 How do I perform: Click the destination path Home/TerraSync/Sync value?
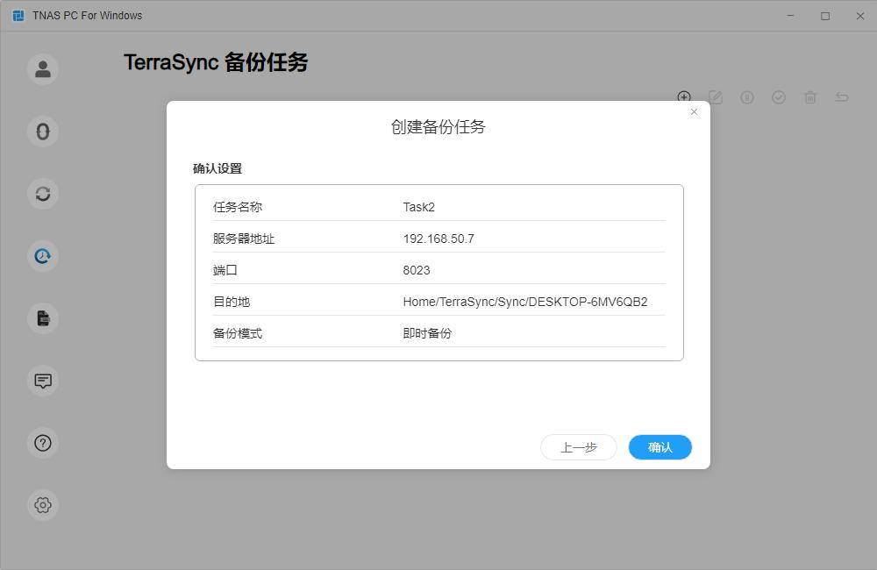(524, 302)
